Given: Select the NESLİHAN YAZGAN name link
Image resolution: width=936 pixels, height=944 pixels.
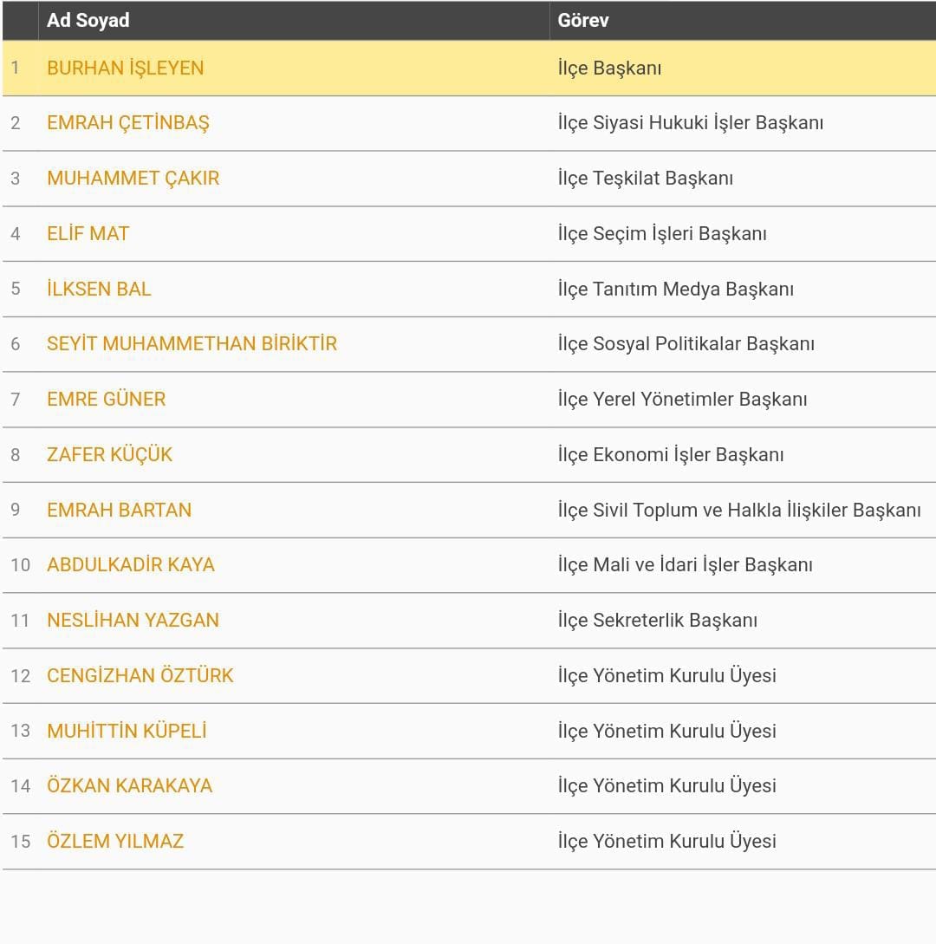Looking at the screenshot, I should (x=133, y=620).
